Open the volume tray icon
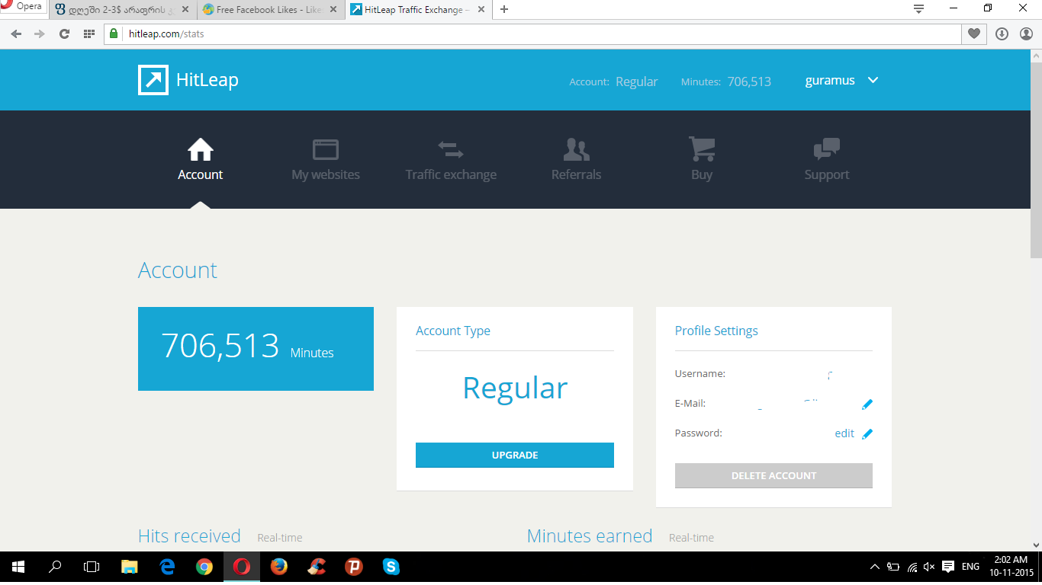This screenshot has width=1042, height=585. tap(929, 567)
